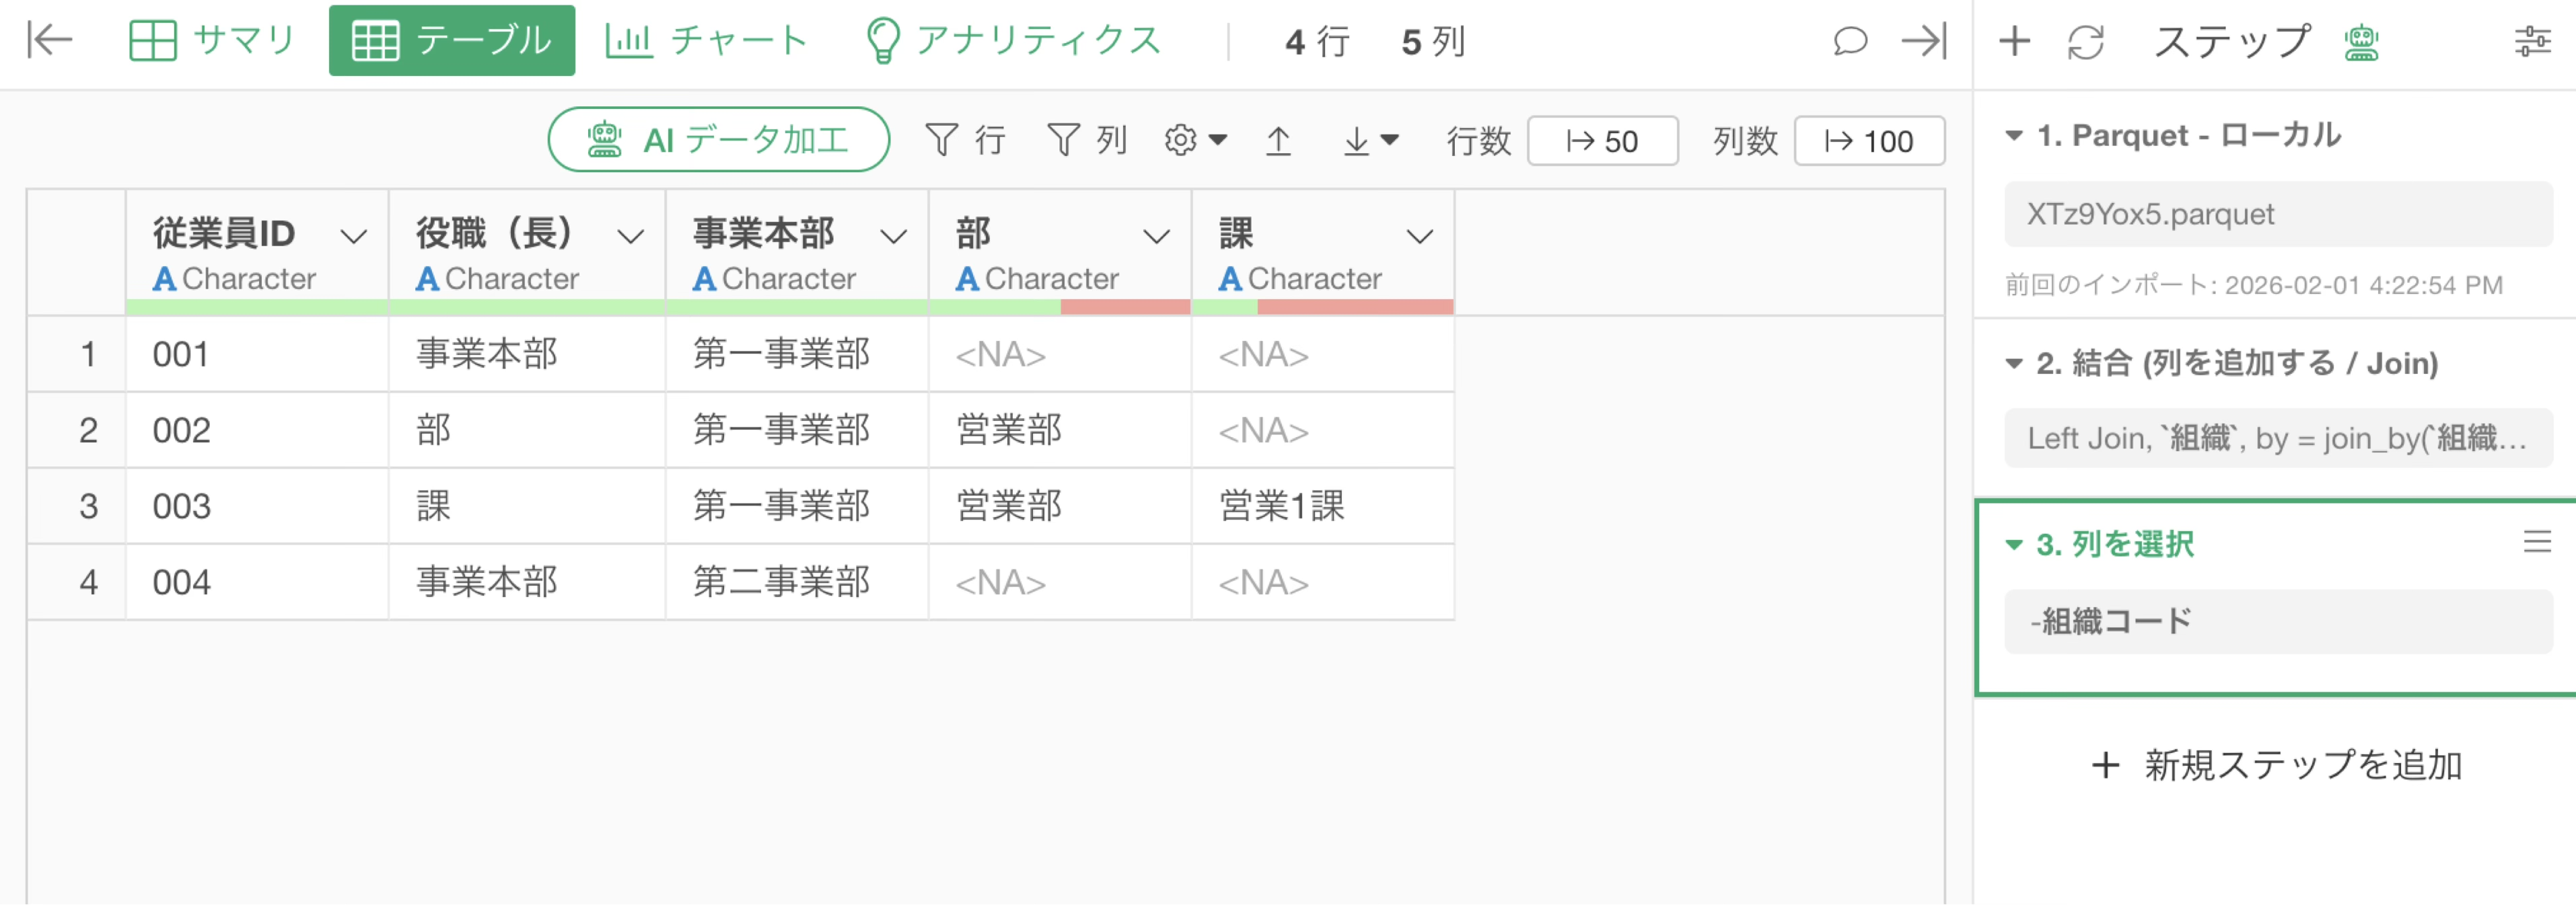Add a step with the plus icon
The width and height of the screenshot is (2576, 905).
point(2014,41)
